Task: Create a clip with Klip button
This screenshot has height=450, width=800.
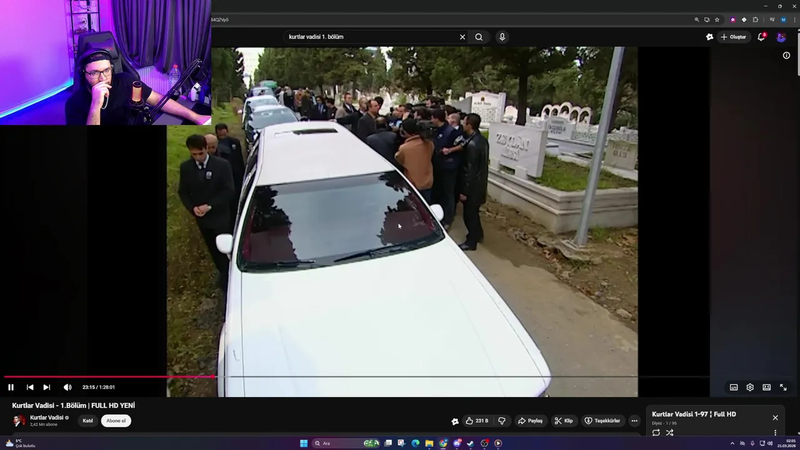Action: tap(563, 421)
